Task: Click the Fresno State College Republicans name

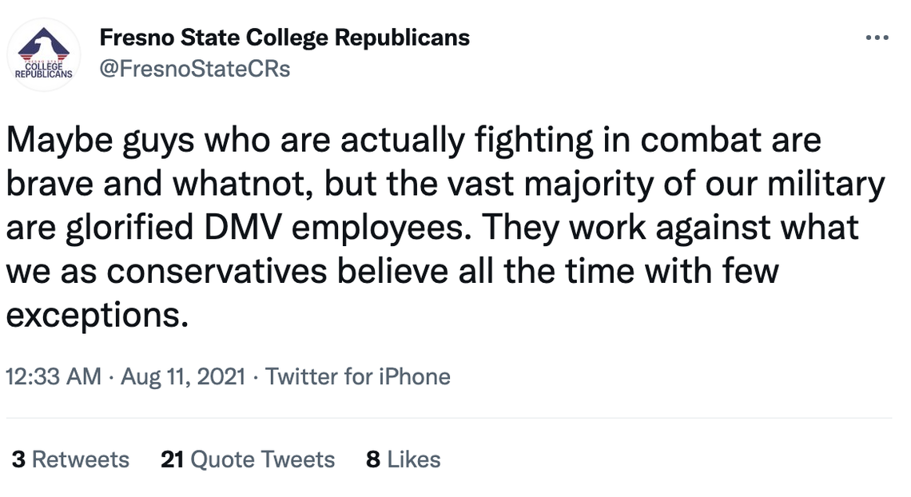Action: tap(284, 37)
